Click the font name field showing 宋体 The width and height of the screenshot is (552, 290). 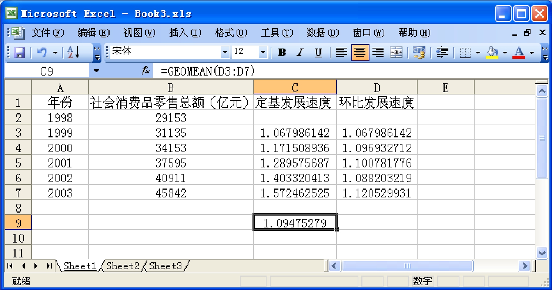pyautogui.click(x=165, y=53)
